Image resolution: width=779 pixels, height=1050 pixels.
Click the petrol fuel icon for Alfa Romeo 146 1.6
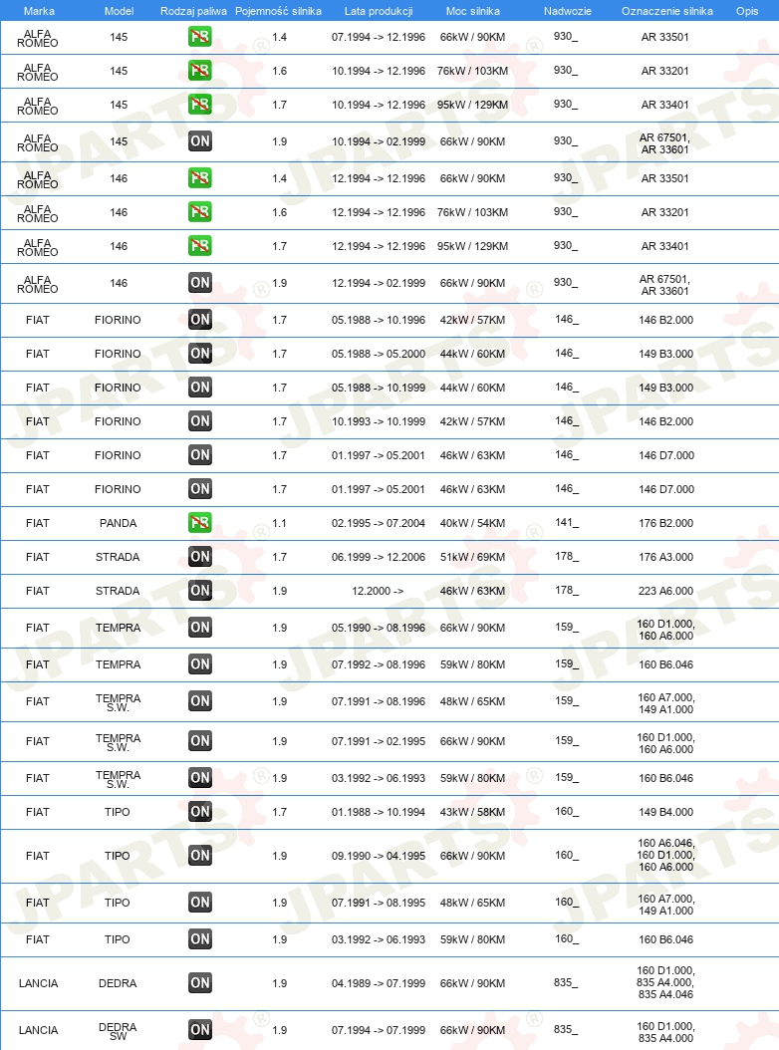pos(199,212)
